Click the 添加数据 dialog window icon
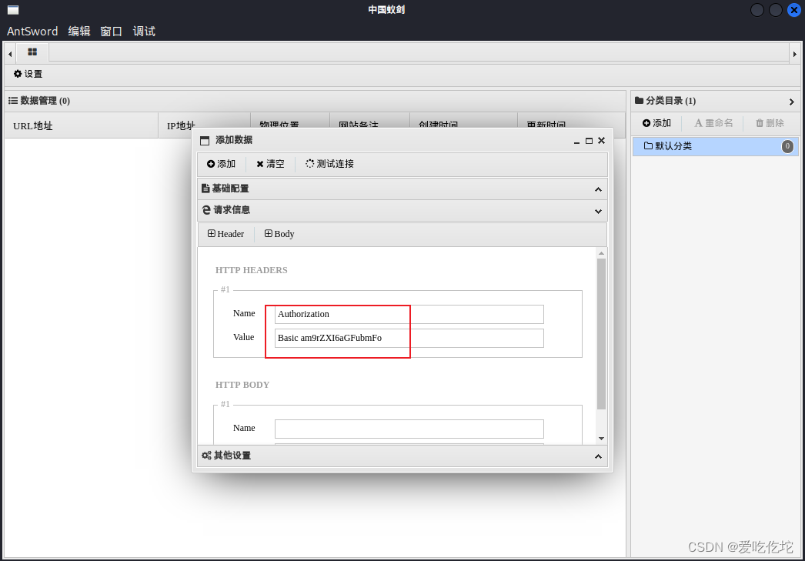Viewport: 805px width, 561px height. click(205, 141)
